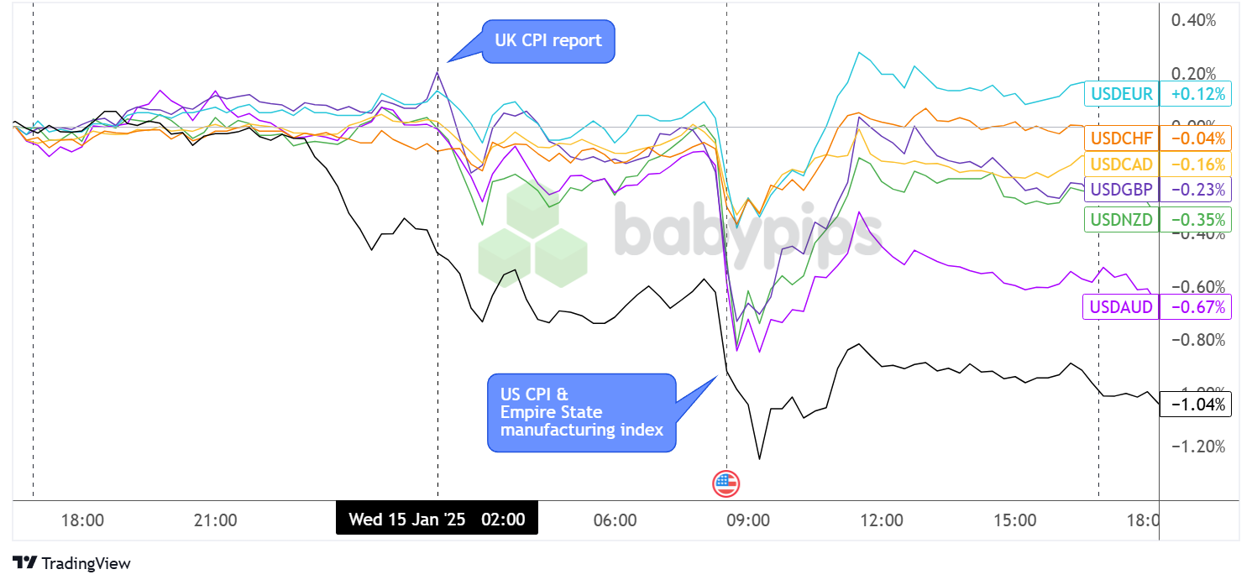This screenshot has width=1252, height=585.
Task: Click the USDNZD symbol label
Action: 1121,220
